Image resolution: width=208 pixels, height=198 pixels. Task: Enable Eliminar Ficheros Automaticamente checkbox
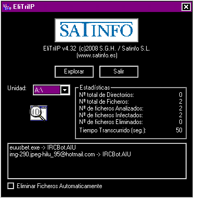click(x=11, y=186)
